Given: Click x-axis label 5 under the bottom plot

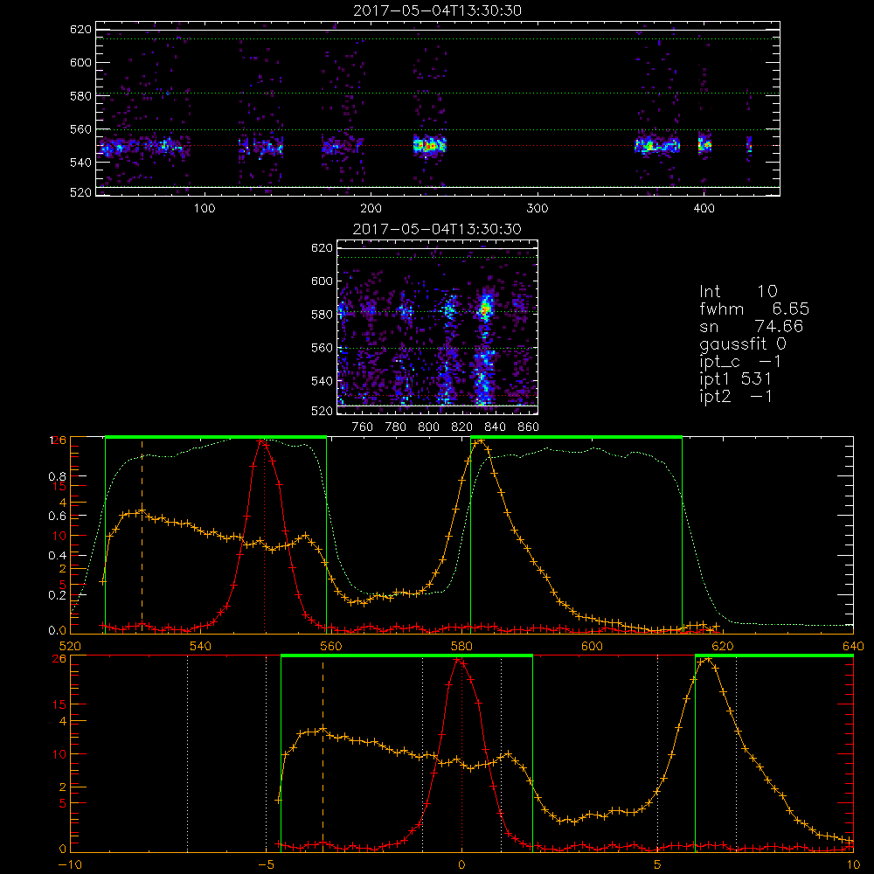Looking at the screenshot, I should (658, 865).
